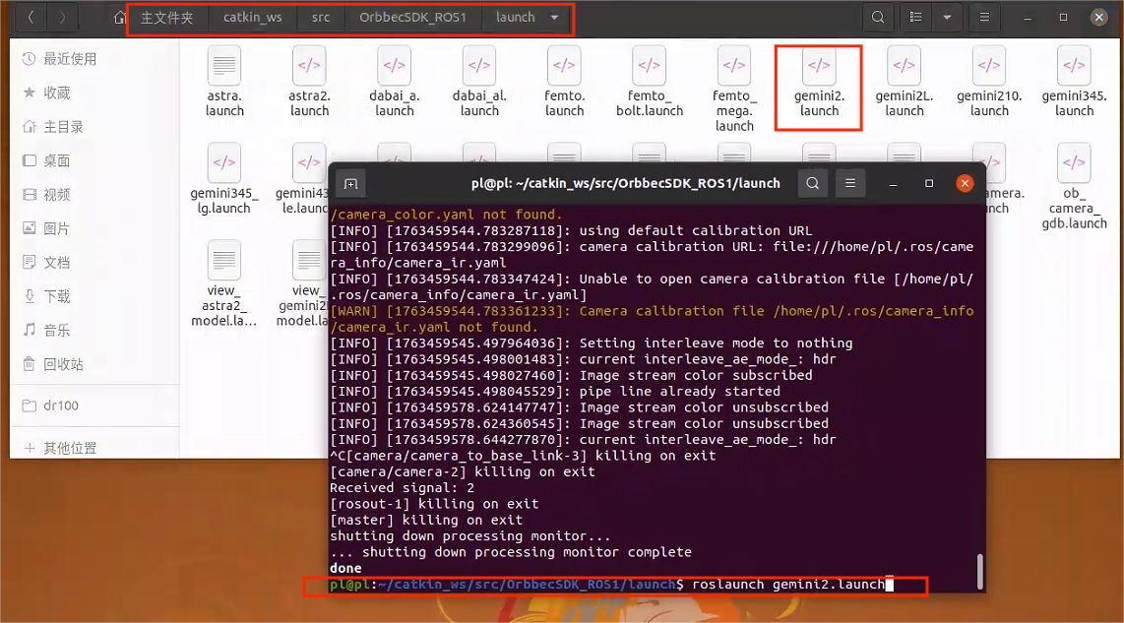Go back to previous folder

(31, 18)
